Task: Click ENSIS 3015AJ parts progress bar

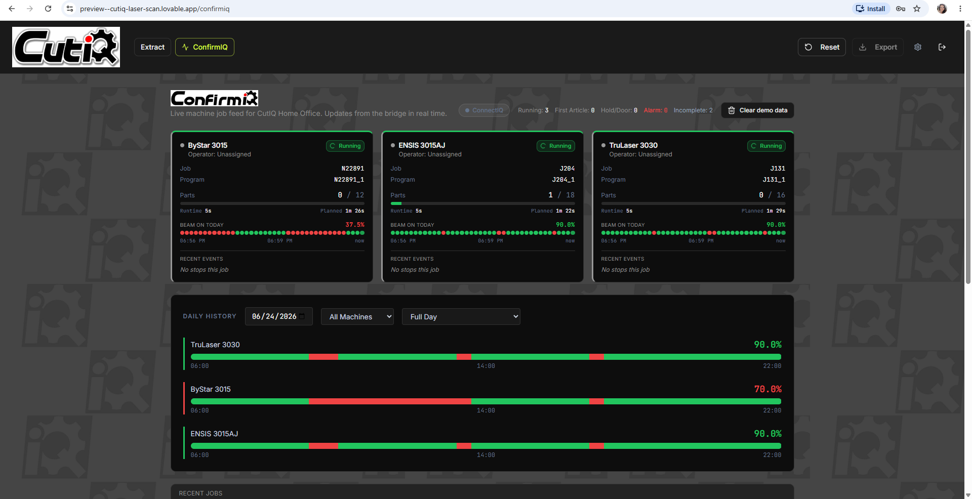Action: click(x=483, y=203)
